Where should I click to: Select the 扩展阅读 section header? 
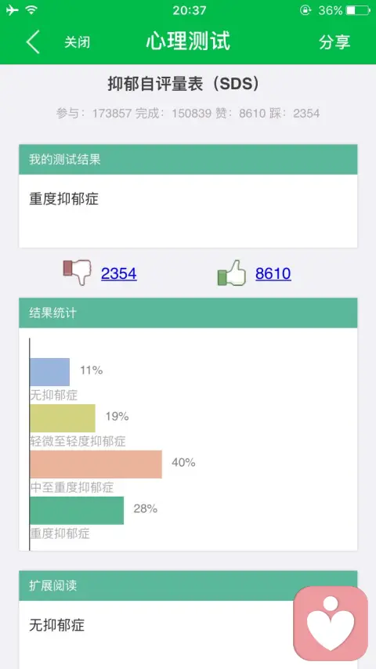[x=188, y=585]
